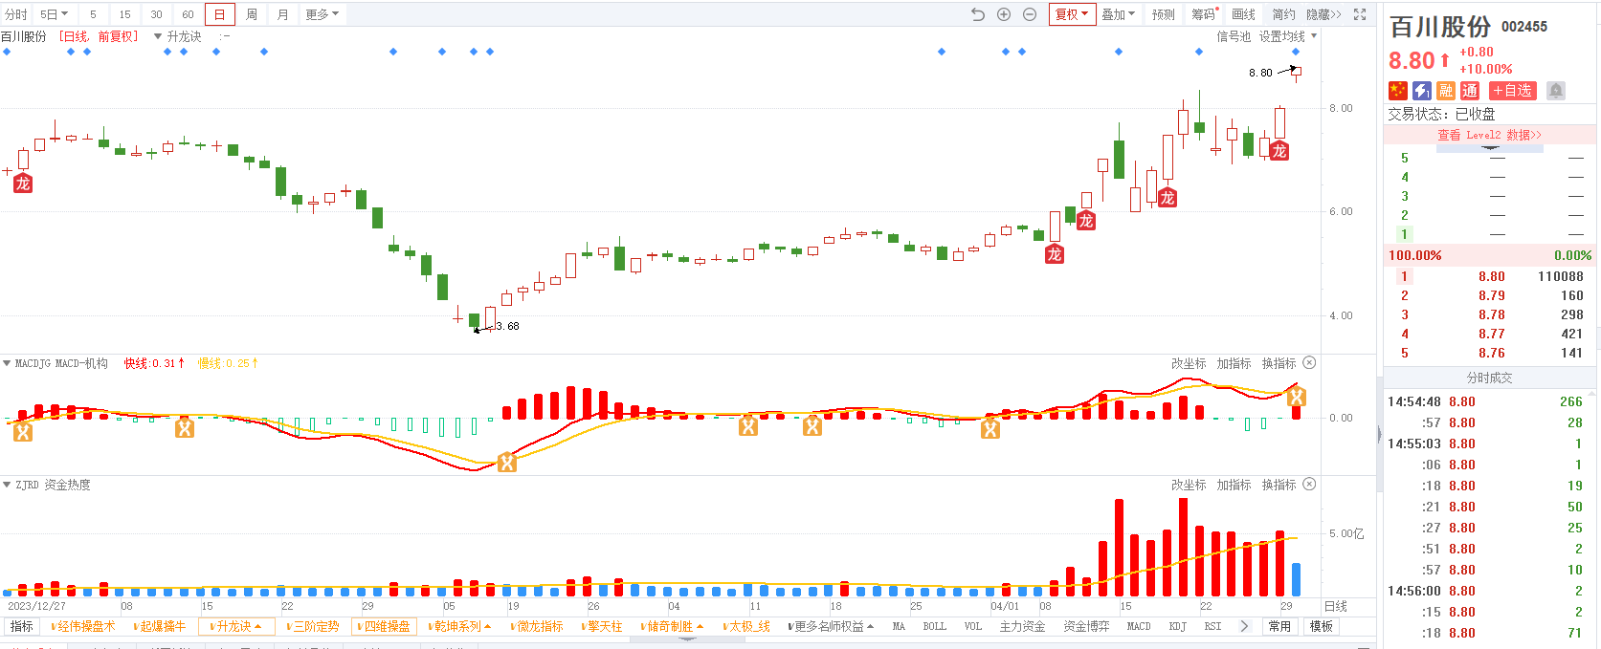Click the 龙 marker near 8.80 candle
This screenshot has height=649, width=1601.
point(1279,151)
